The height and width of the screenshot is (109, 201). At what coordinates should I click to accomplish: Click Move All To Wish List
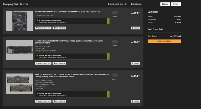[x=117, y=4]
